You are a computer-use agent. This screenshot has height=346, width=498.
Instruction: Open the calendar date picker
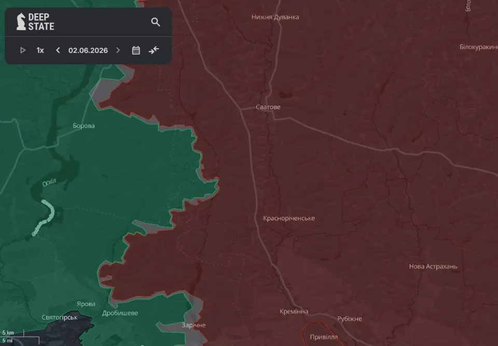click(136, 50)
